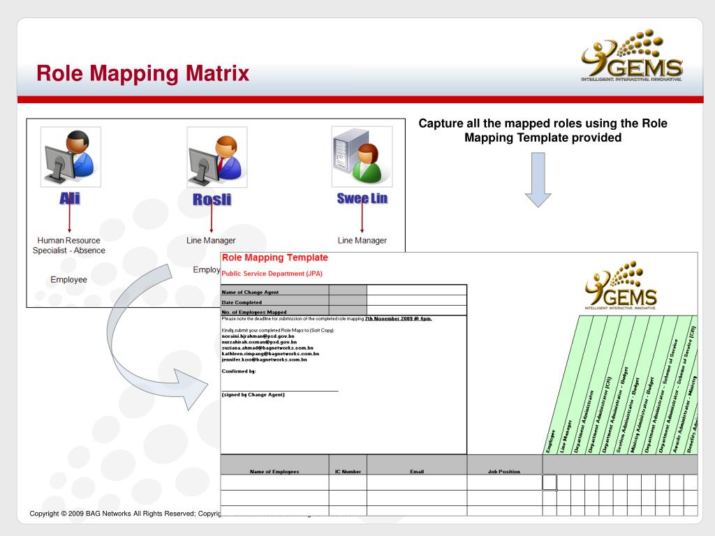Click the 'IC Number' column header
715x536 pixels.
pyautogui.click(x=348, y=471)
